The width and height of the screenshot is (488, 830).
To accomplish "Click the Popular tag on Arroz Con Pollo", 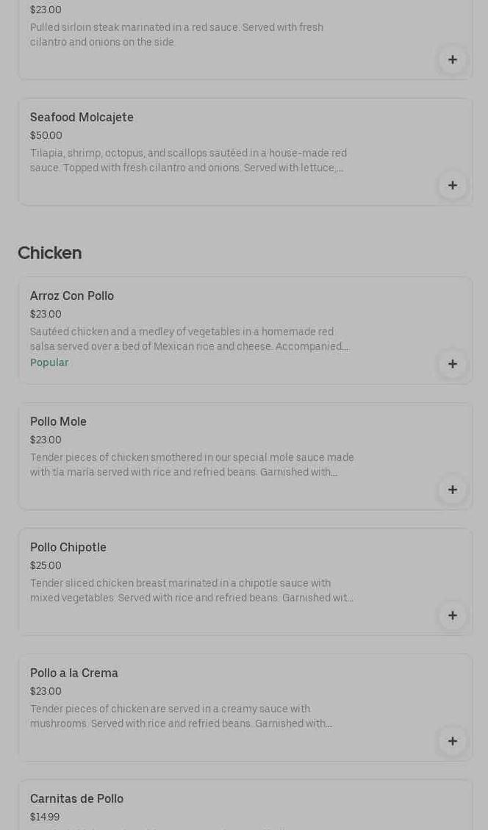I will coord(49,363).
